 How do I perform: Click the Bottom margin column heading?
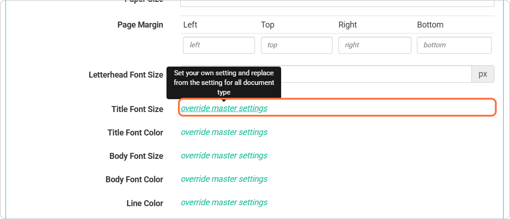click(x=430, y=25)
